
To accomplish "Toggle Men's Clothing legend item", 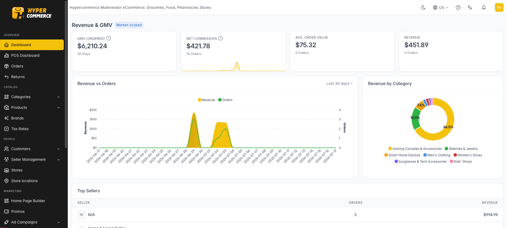I will (x=437, y=155).
